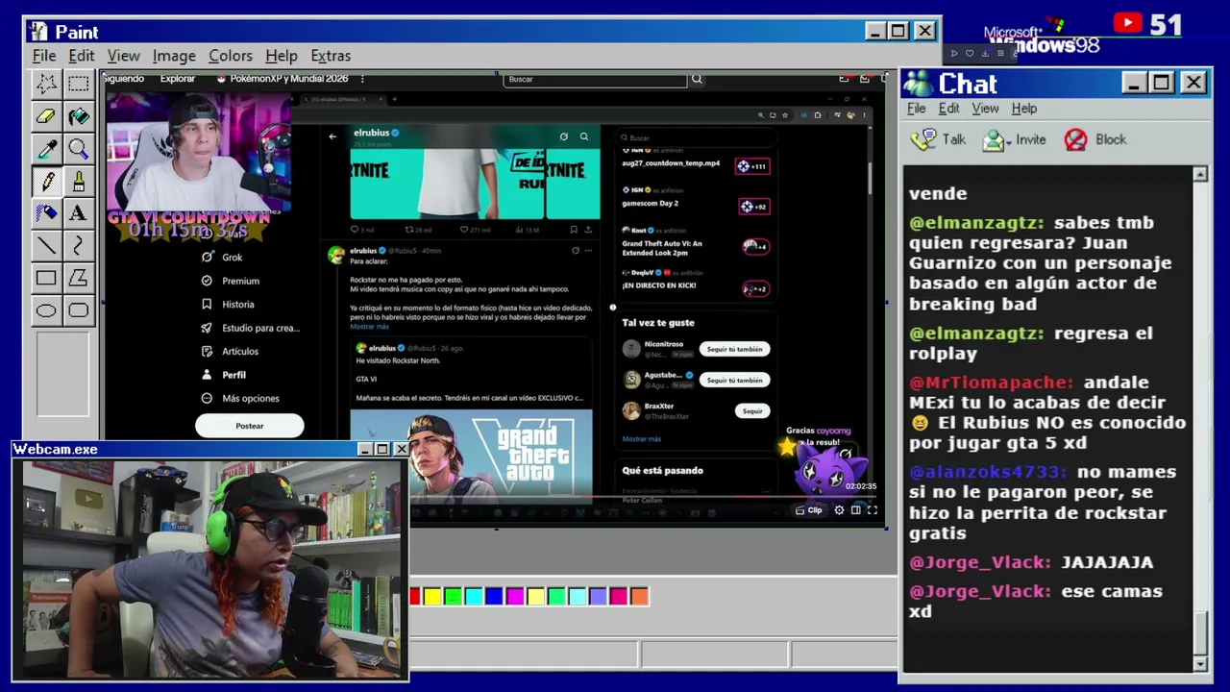Click the Postear button
This screenshot has height=692, width=1230.
click(x=250, y=426)
